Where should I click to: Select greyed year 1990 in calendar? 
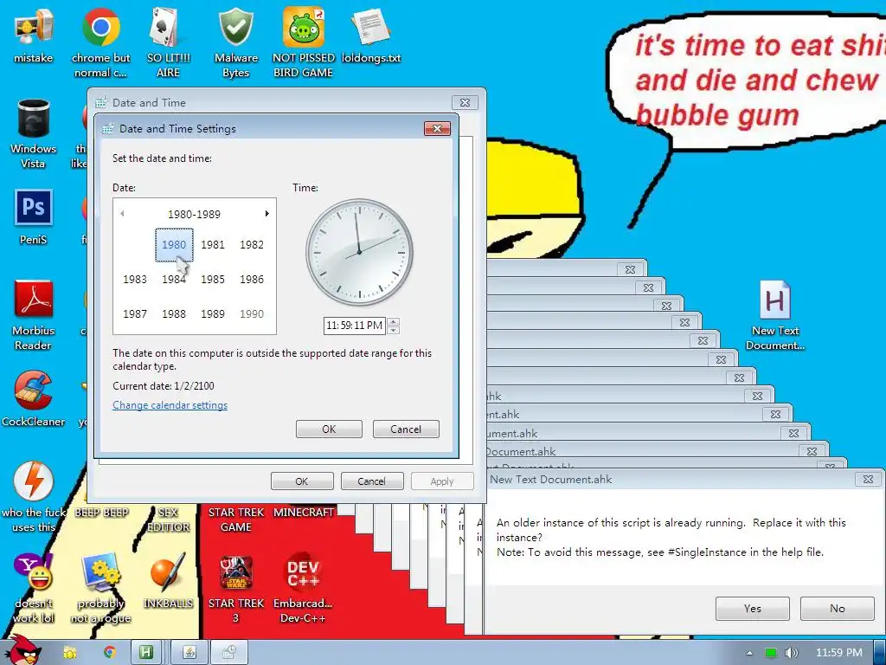252,313
